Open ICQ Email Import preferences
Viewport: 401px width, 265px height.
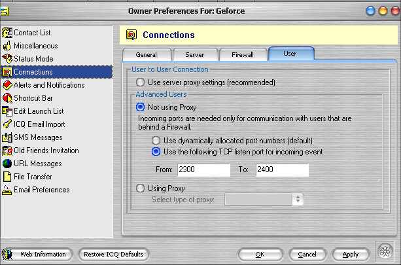point(56,124)
